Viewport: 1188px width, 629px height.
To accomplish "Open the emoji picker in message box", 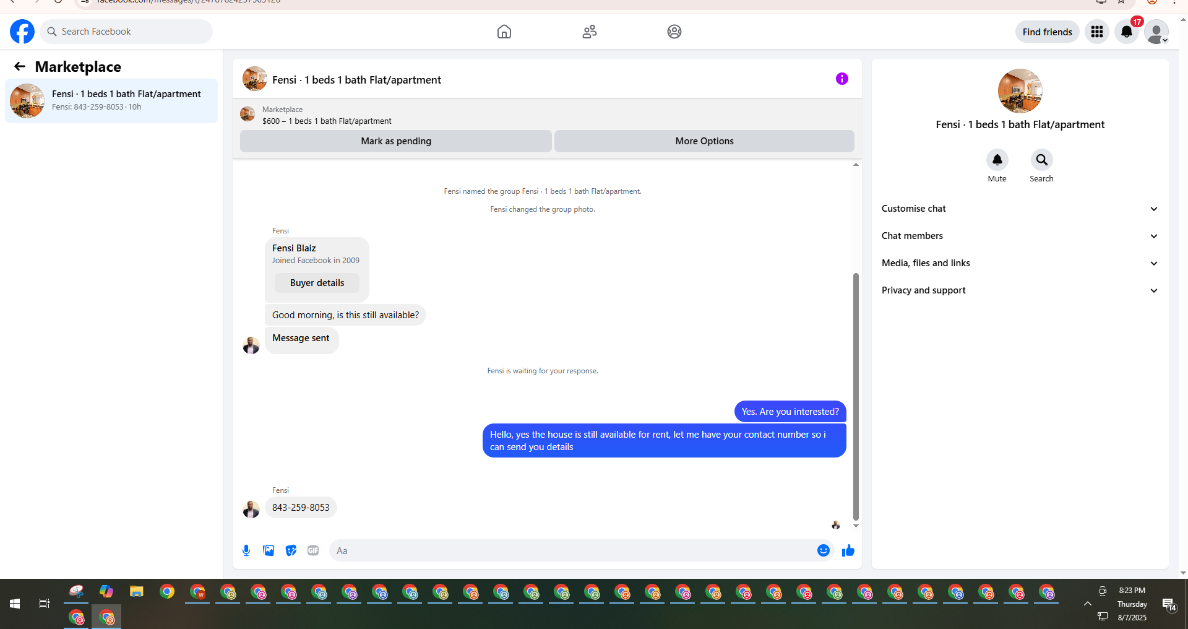I will point(824,550).
